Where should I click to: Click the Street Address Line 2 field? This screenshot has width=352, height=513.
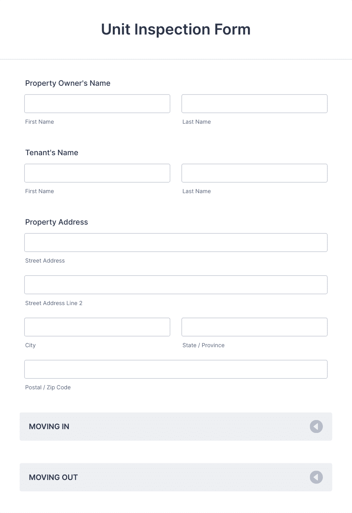[176, 285]
